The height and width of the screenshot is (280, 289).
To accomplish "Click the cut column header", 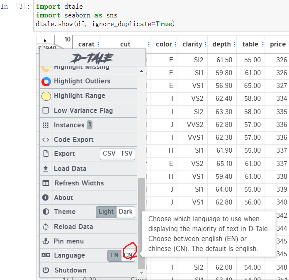I will click(x=125, y=44).
